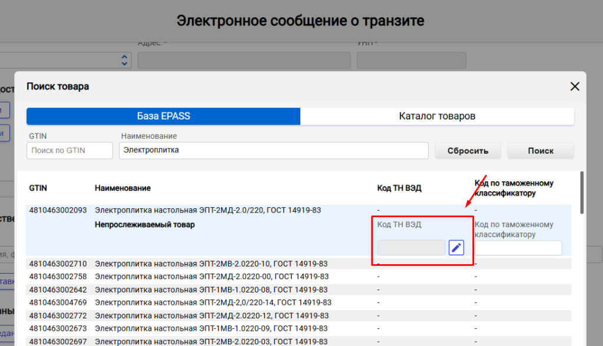Choose product row ЭПТ-2МД-2.0220-12
The image size is (603, 346).
211,315
